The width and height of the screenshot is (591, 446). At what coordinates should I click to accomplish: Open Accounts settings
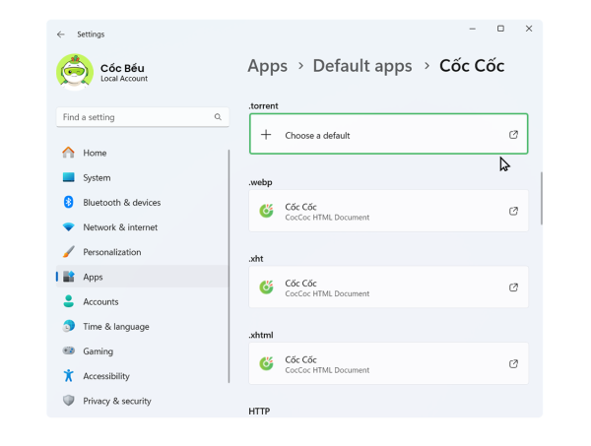pyautogui.click(x=143, y=302)
